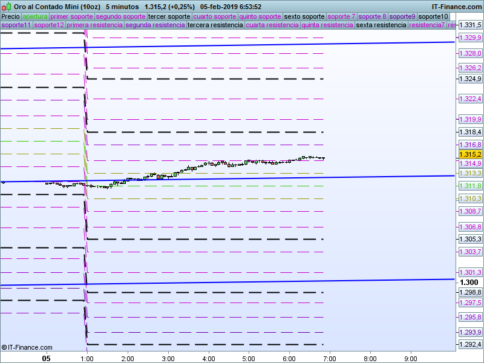Click the 1.298,8 price axis label

pyautogui.click(x=471, y=292)
